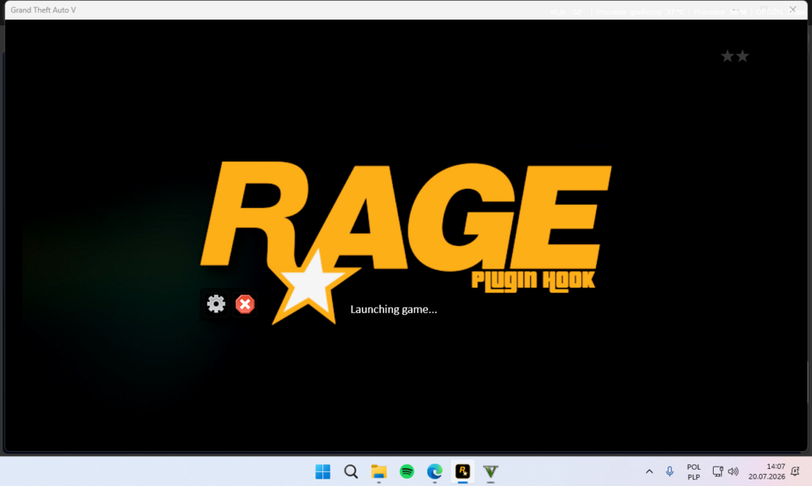
Task: Click the PLUGIN HOOK logo text
Action: tap(533, 281)
